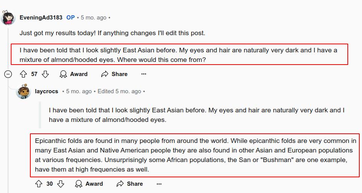This screenshot has height=193, width=362.
Task: Click the vote score 57 on OP's comment
Action: 34,74
